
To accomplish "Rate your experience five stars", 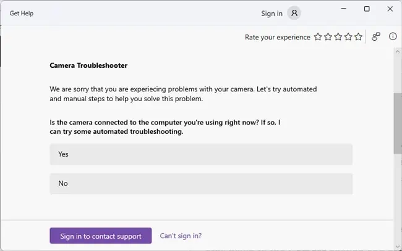I will coord(357,37).
